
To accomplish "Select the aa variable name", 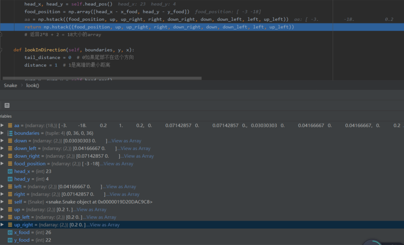I will (x=17, y=125).
